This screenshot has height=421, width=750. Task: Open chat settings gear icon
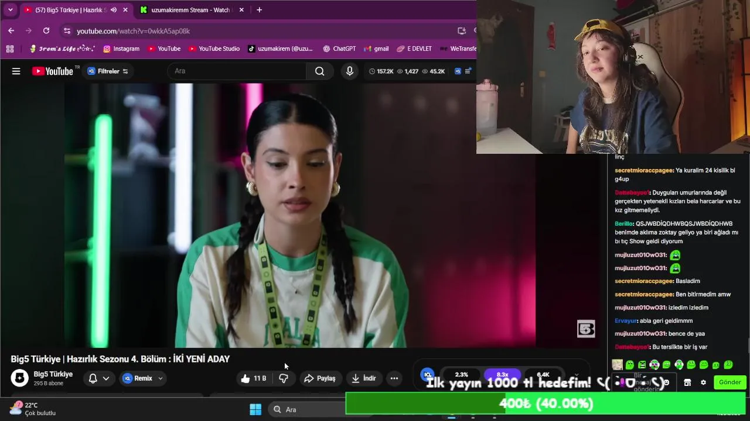click(703, 382)
